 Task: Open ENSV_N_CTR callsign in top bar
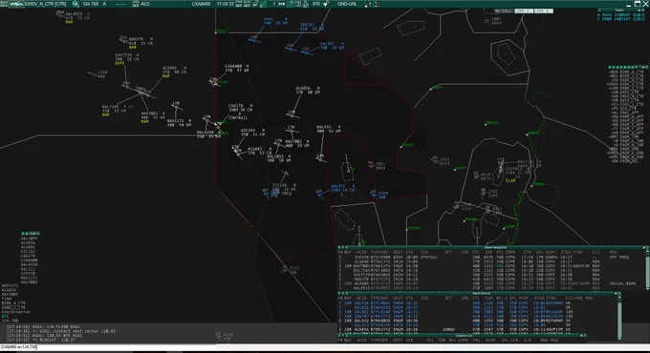46,4
